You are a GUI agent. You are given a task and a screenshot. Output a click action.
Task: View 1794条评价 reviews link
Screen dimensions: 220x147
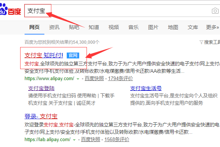[x=120, y=79]
